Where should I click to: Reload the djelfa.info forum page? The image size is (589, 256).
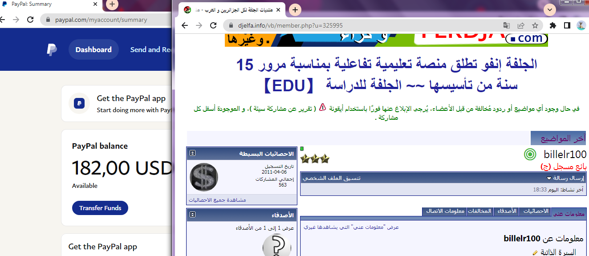[213, 25]
